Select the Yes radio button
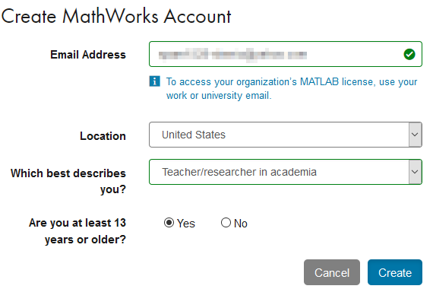This screenshot has height=289, width=433. coord(169,223)
